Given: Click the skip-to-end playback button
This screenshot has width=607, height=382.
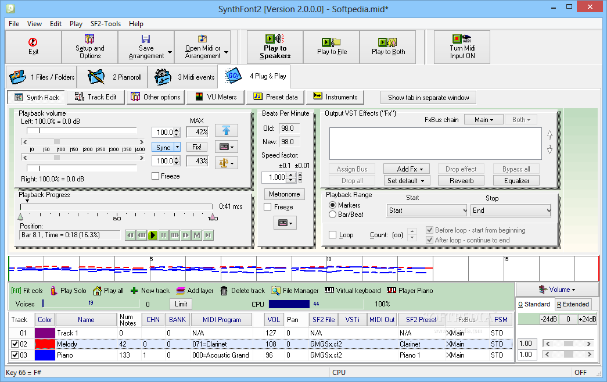Looking at the screenshot, I should (209, 235).
